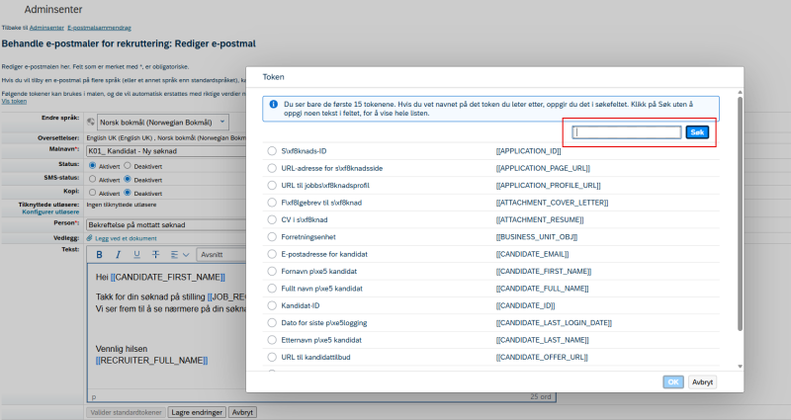Click the [[CANDIDATE_EMAIL]] token code
Viewport: 791px width, 420px height.
[x=532, y=254]
